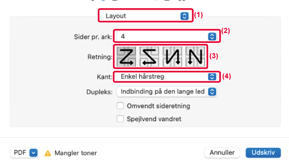
Task: Click the Annuller button
Action: coord(222,153)
